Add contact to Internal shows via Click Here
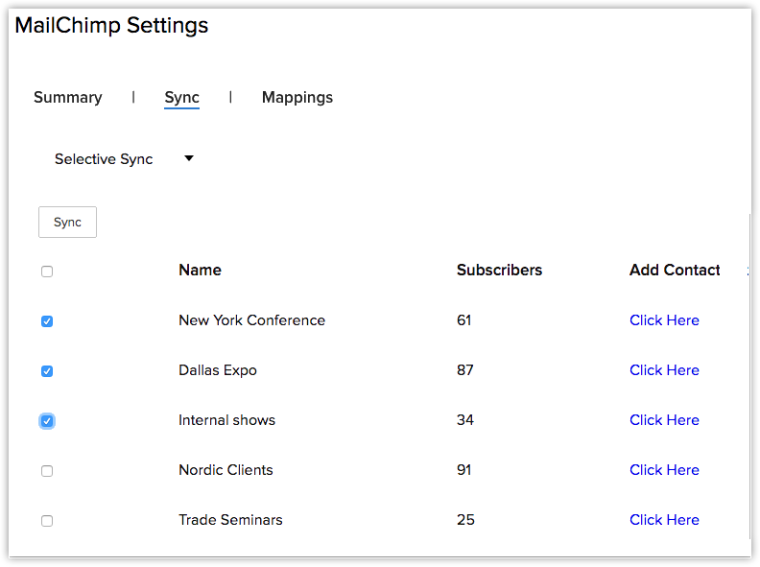This screenshot has height=567, width=760. 664,420
